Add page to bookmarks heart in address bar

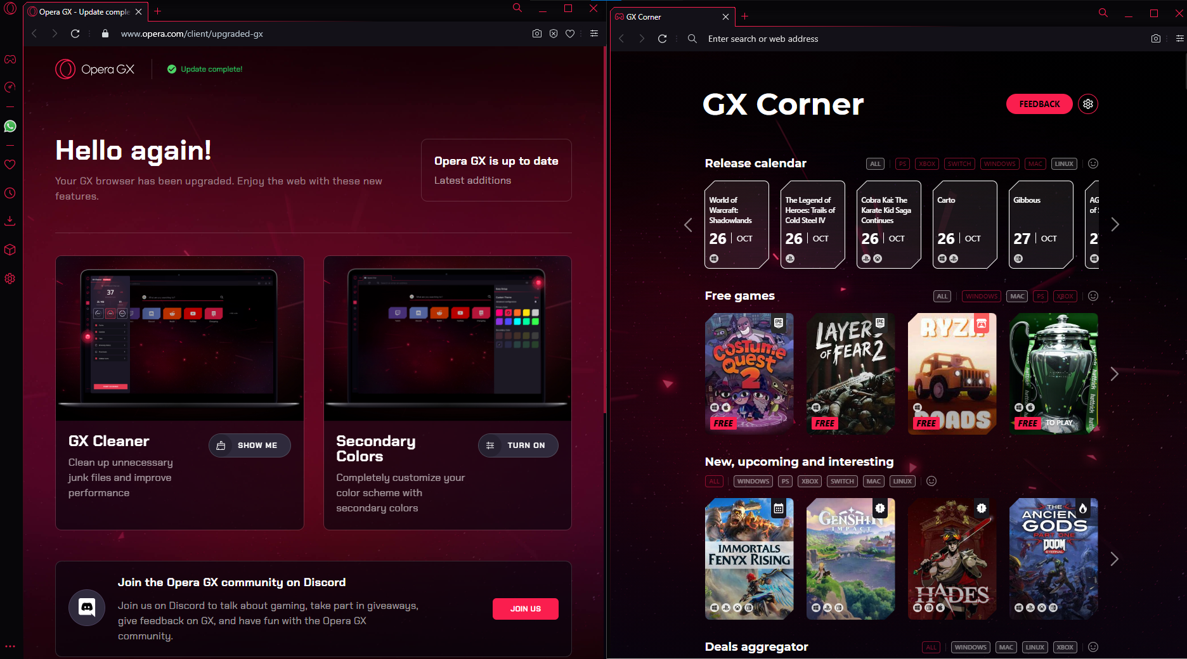point(570,34)
